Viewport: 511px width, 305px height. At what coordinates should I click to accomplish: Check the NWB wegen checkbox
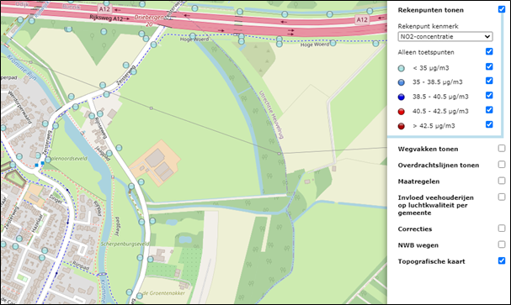pyautogui.click(x=502, y=245)
